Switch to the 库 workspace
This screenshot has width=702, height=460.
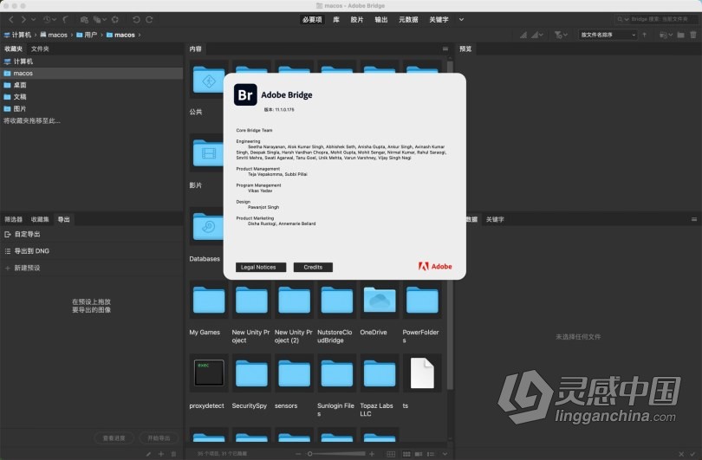coord(335,20)
